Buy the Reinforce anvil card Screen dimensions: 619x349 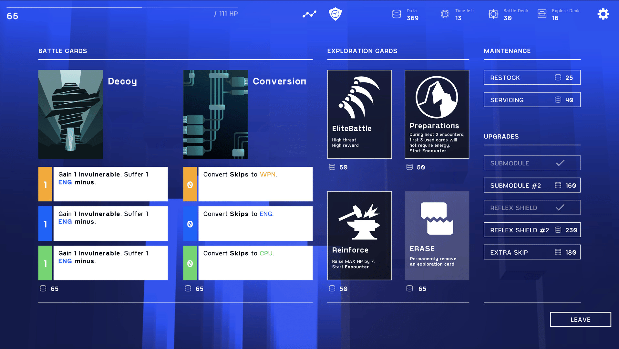coord(359,236)
